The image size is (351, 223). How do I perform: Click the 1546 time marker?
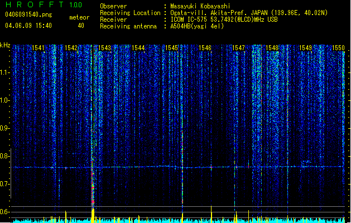[205, 48]
